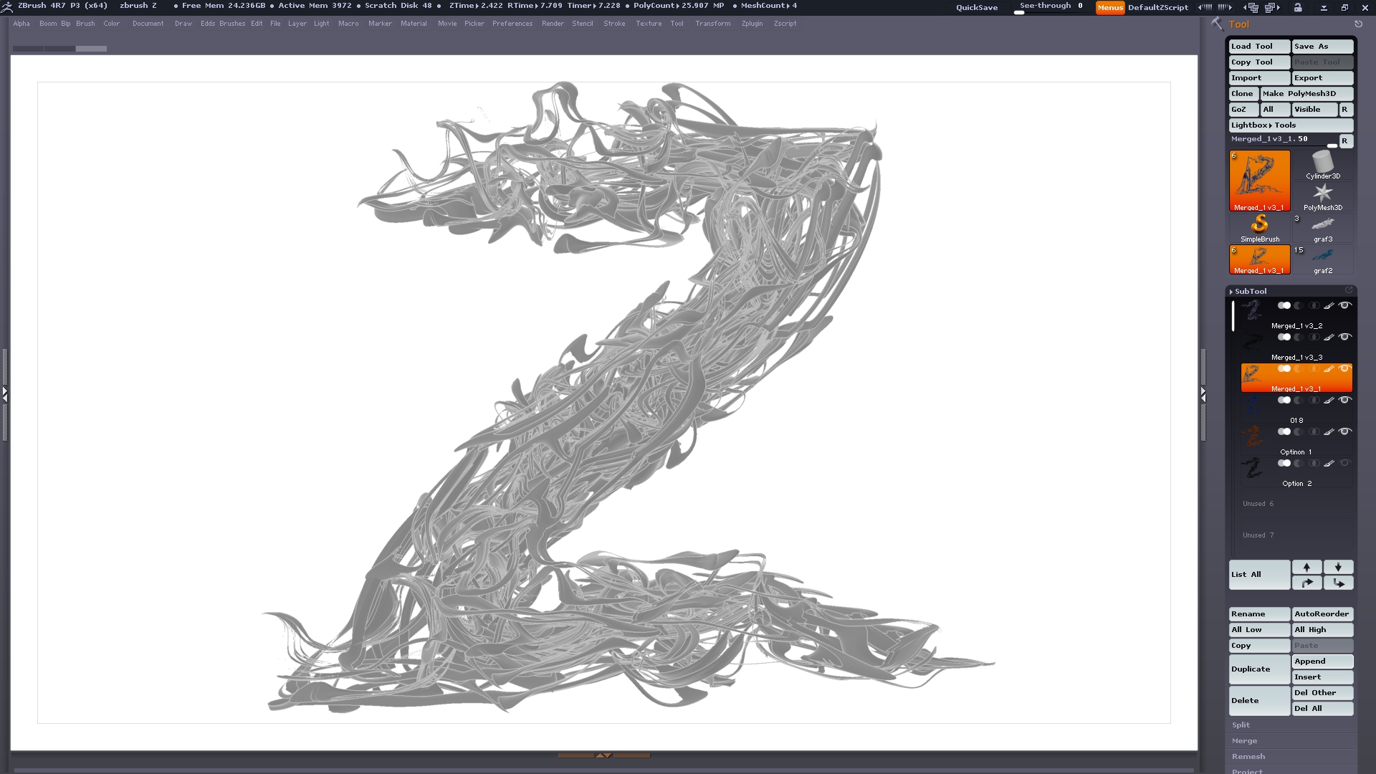Pick the graf3 tool thumbnail
This screenshot has width=1376, height=774.
(x=1322, y=226)
